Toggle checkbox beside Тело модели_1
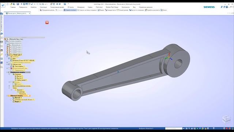Viewport: 234px width, 132px height. [11, 66]
